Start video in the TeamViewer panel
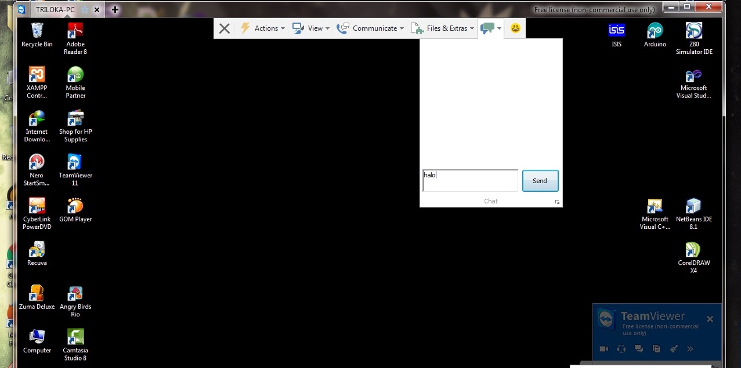Viewport: 741px width, 368px height. click(x=603, y=348)
